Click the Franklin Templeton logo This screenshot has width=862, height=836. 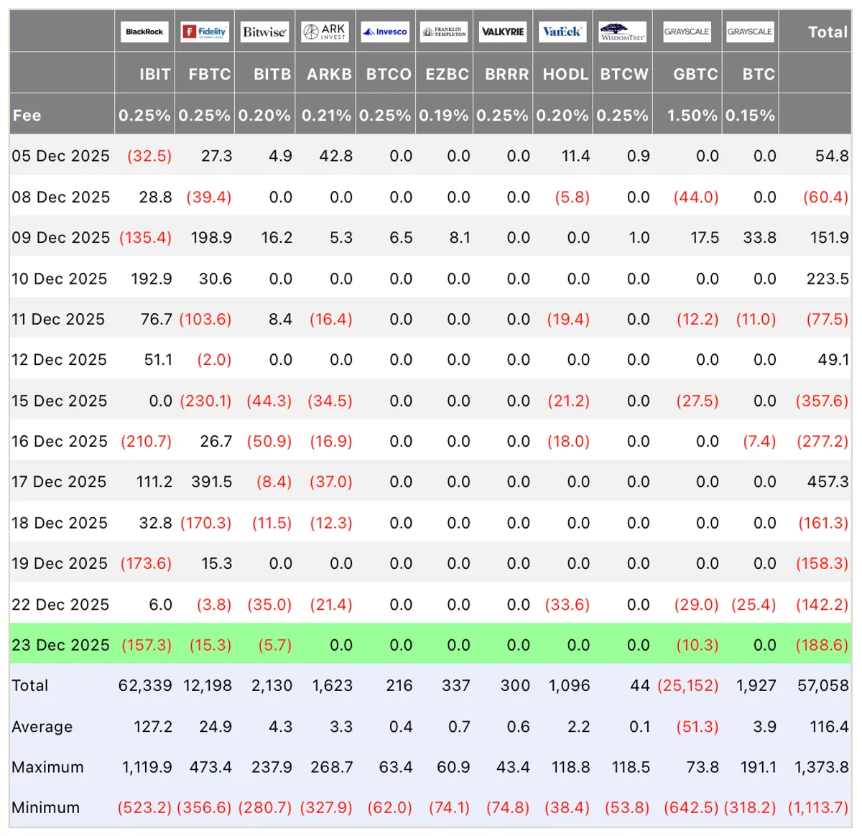point(444,32)
